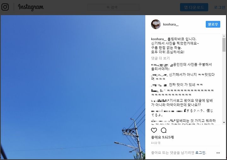Image resolution: width=227 pixels, height=160 pixels.
Task: Click the 앱 다운로드 button
Action: tap(194, 7)
